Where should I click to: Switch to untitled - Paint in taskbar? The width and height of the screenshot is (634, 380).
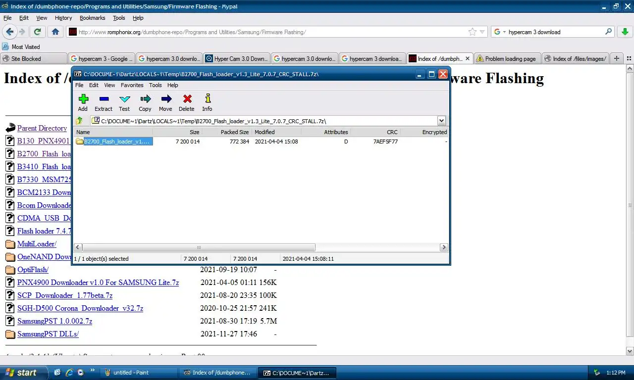(x=139, y=373)
